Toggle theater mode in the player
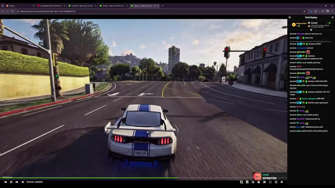This screenshot has height=188, width=335. 264,182
